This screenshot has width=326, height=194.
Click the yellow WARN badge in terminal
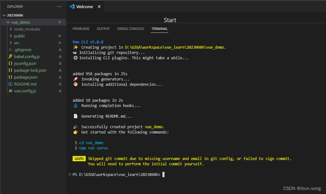point(79,158)
